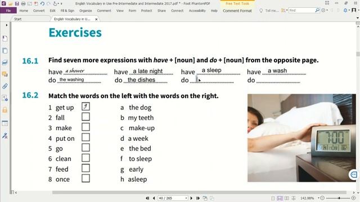Viewport: 360px width, 202px height.
Task: Collapse the ribbon with the arrow
Action: 358,18
